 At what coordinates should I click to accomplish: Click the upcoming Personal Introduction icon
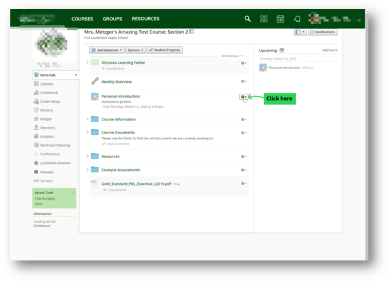263,67
